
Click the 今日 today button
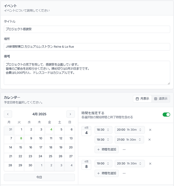39,177
